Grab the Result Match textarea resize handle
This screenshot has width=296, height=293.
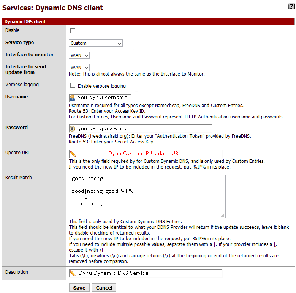pyautogui.click(x=223, y=216)
